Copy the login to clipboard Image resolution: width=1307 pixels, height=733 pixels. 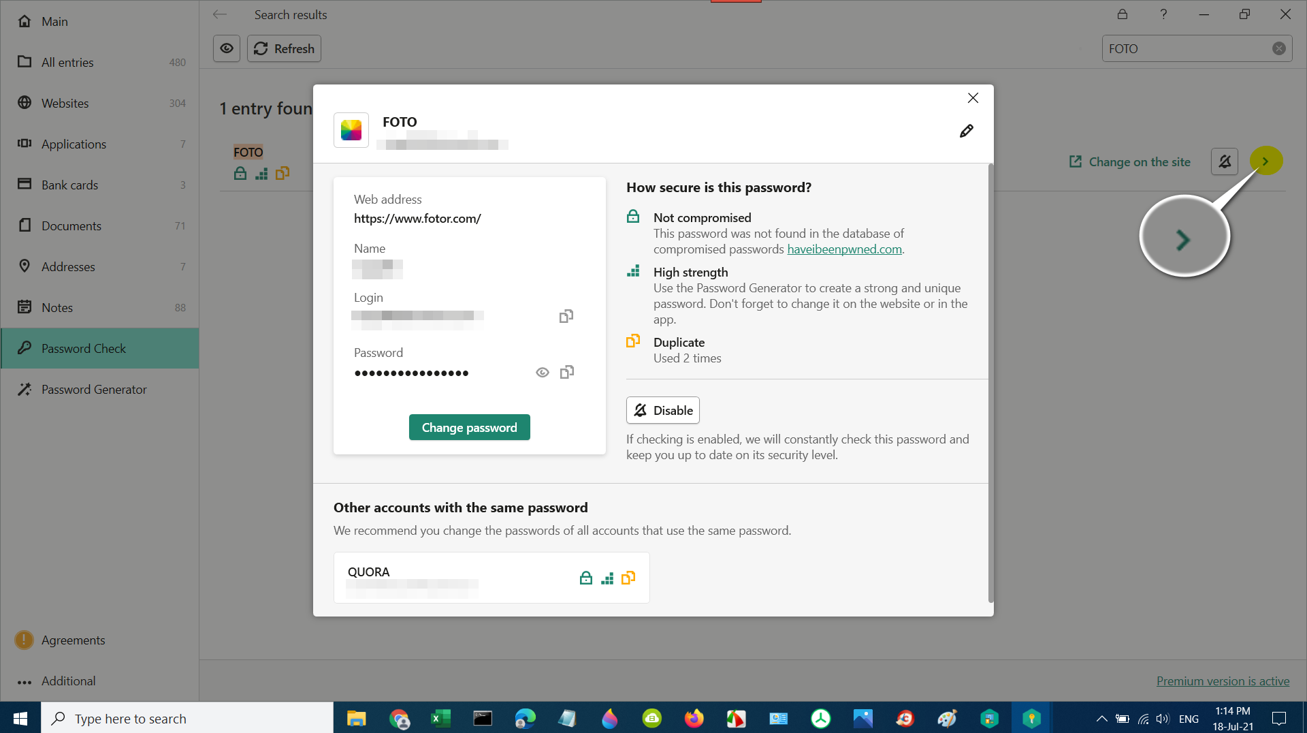566,316
